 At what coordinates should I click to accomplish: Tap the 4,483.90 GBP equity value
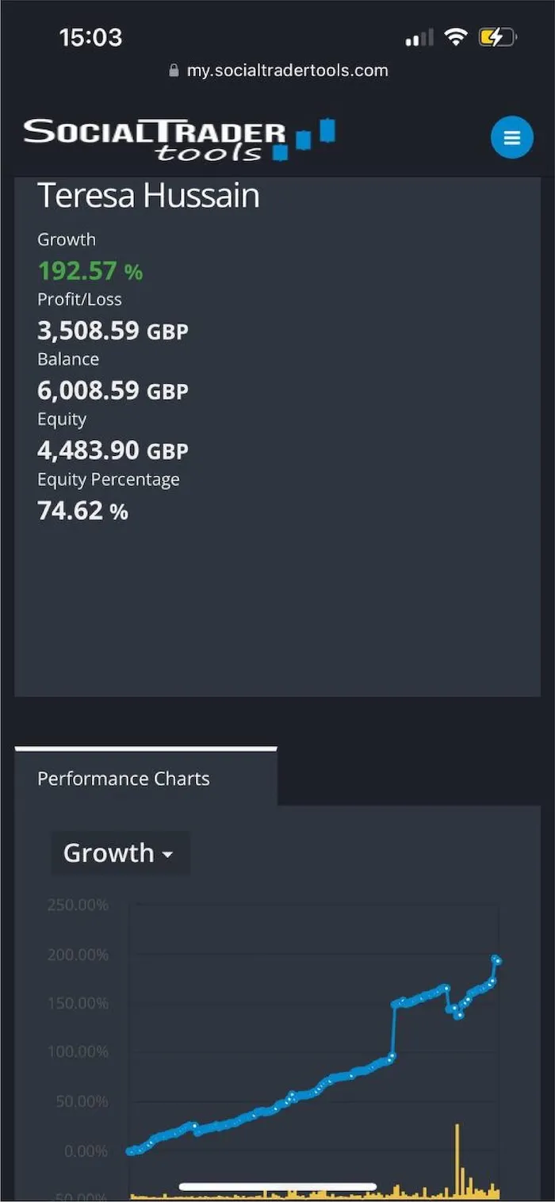click(113, 450)
